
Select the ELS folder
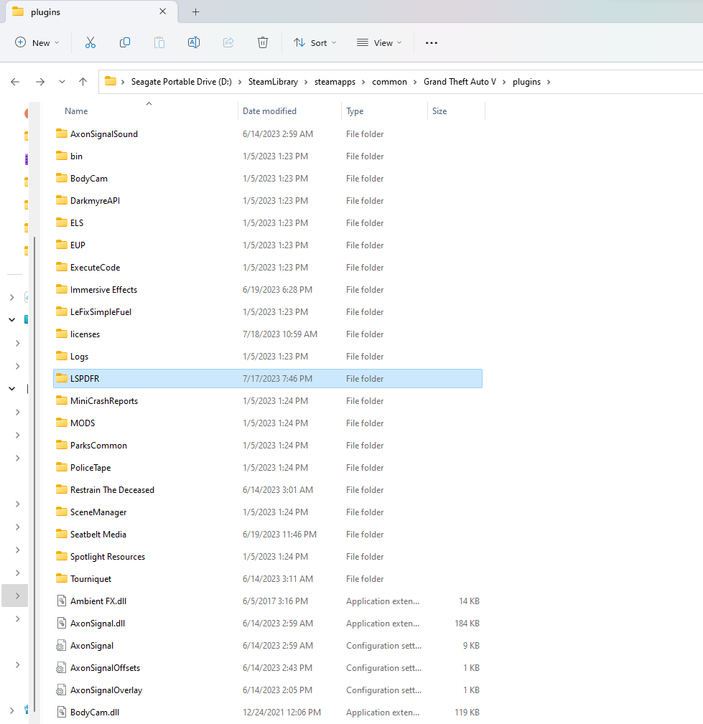(x=77, y=223)
